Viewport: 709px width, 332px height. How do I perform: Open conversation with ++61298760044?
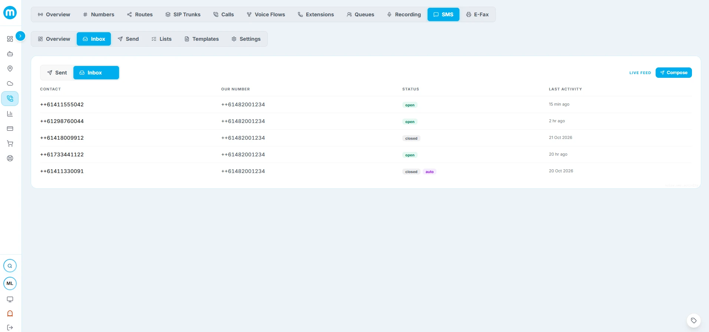pyautogui.click(x=366, y=121)
